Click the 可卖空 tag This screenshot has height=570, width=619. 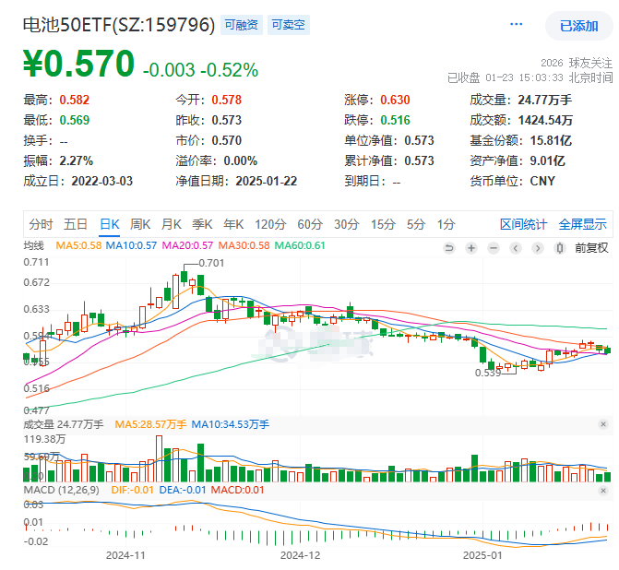click(289, 25)
